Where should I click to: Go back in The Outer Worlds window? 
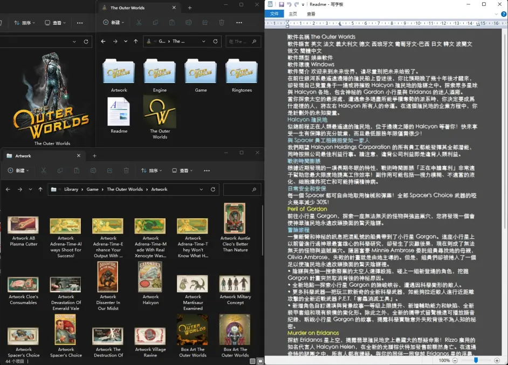pos(103,42)
